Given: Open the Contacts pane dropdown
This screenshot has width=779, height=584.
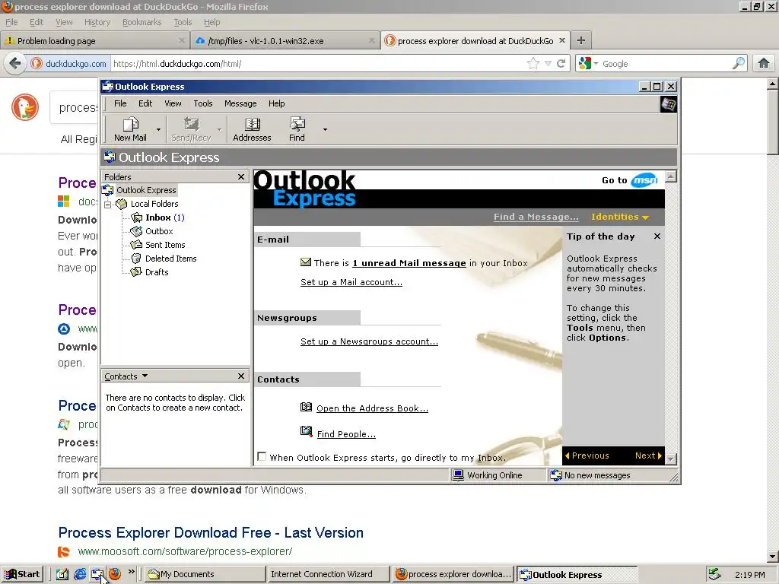Looking at the screenshot, I should [145, 376].
